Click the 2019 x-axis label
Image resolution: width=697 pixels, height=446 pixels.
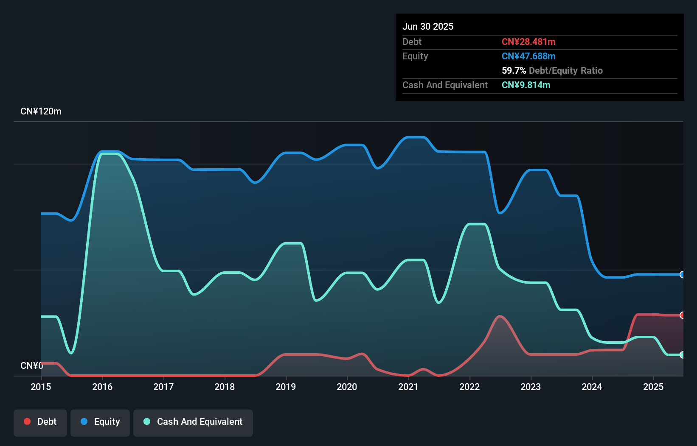pyautogui.click(x=286, y=387)
